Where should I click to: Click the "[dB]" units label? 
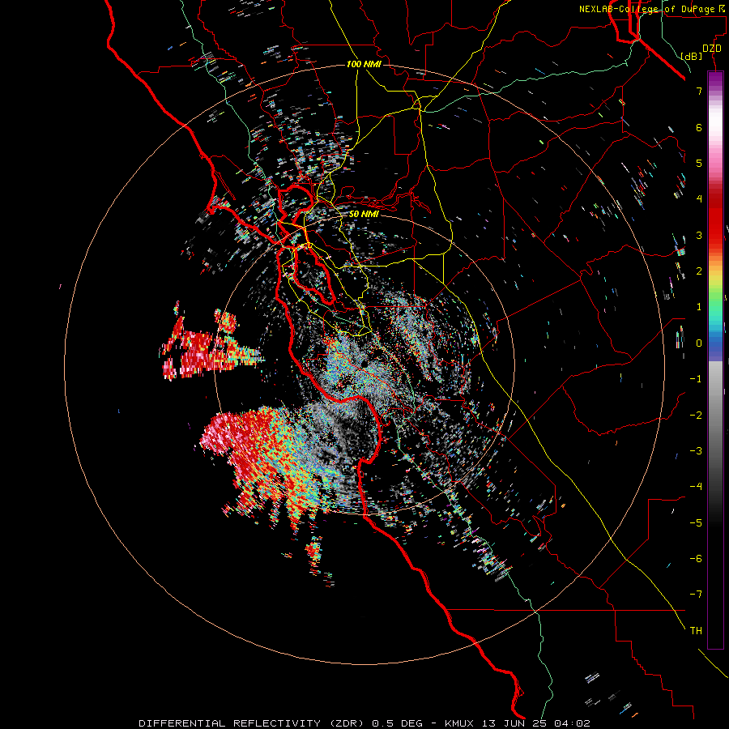pyautogui.click(x=691, y=56)
